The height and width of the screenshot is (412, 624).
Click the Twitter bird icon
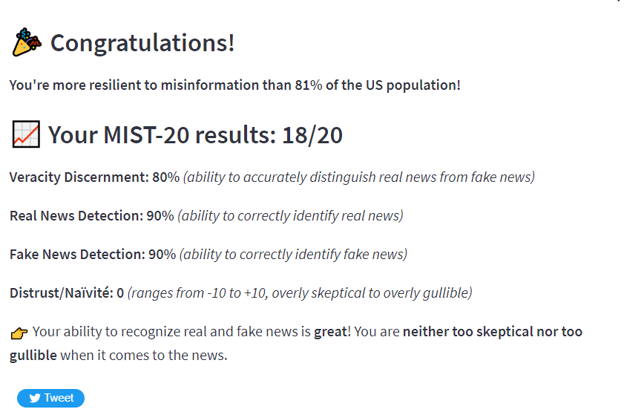35,398
